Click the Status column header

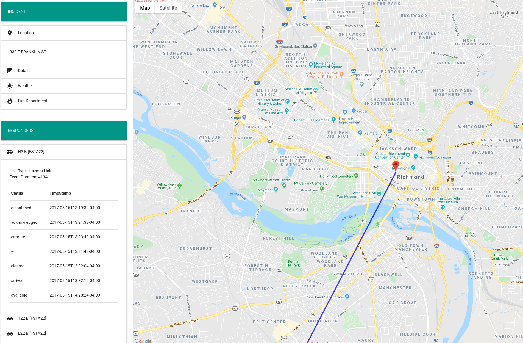click(x=17, y=193)
